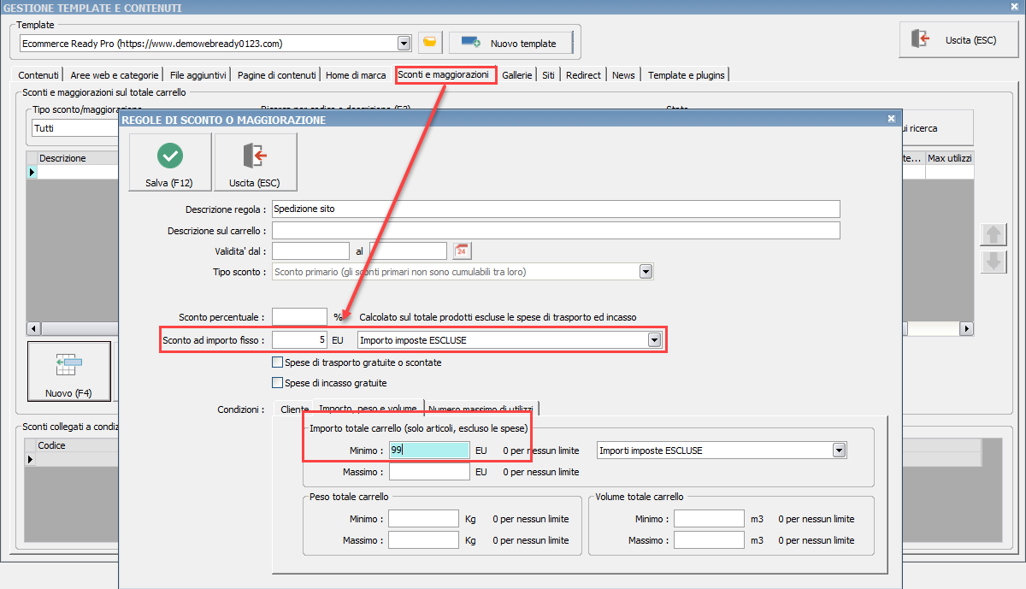Enable Spese di incasso gratuite

tap(277, 383)
